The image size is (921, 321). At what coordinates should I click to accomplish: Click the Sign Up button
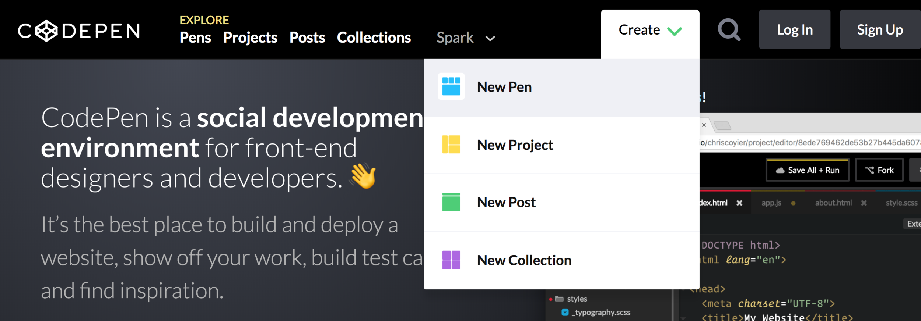point(880,29)
